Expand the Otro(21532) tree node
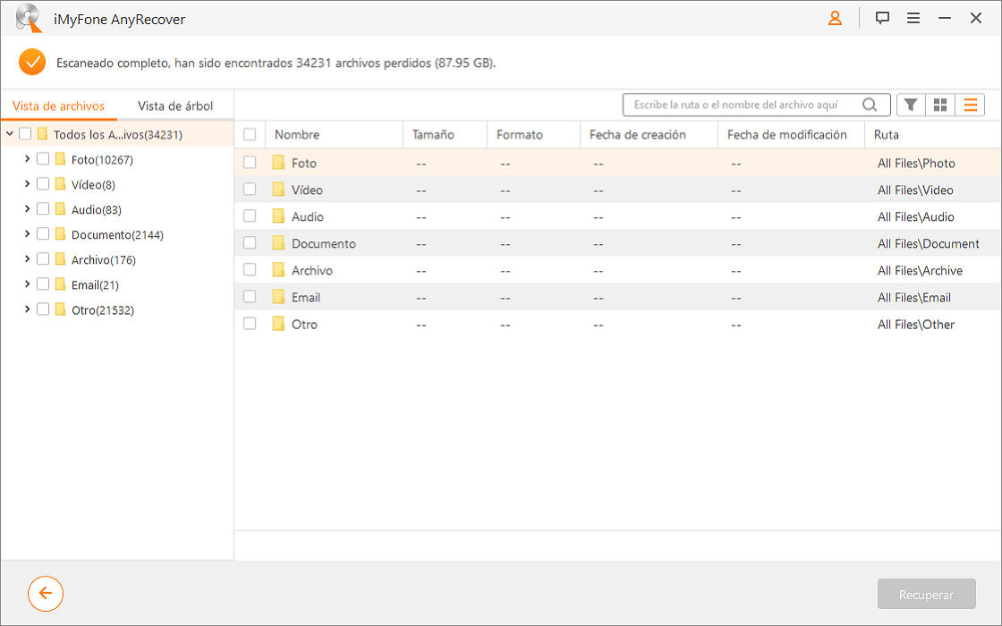1002x626 pixels. (x=27, y=309)
